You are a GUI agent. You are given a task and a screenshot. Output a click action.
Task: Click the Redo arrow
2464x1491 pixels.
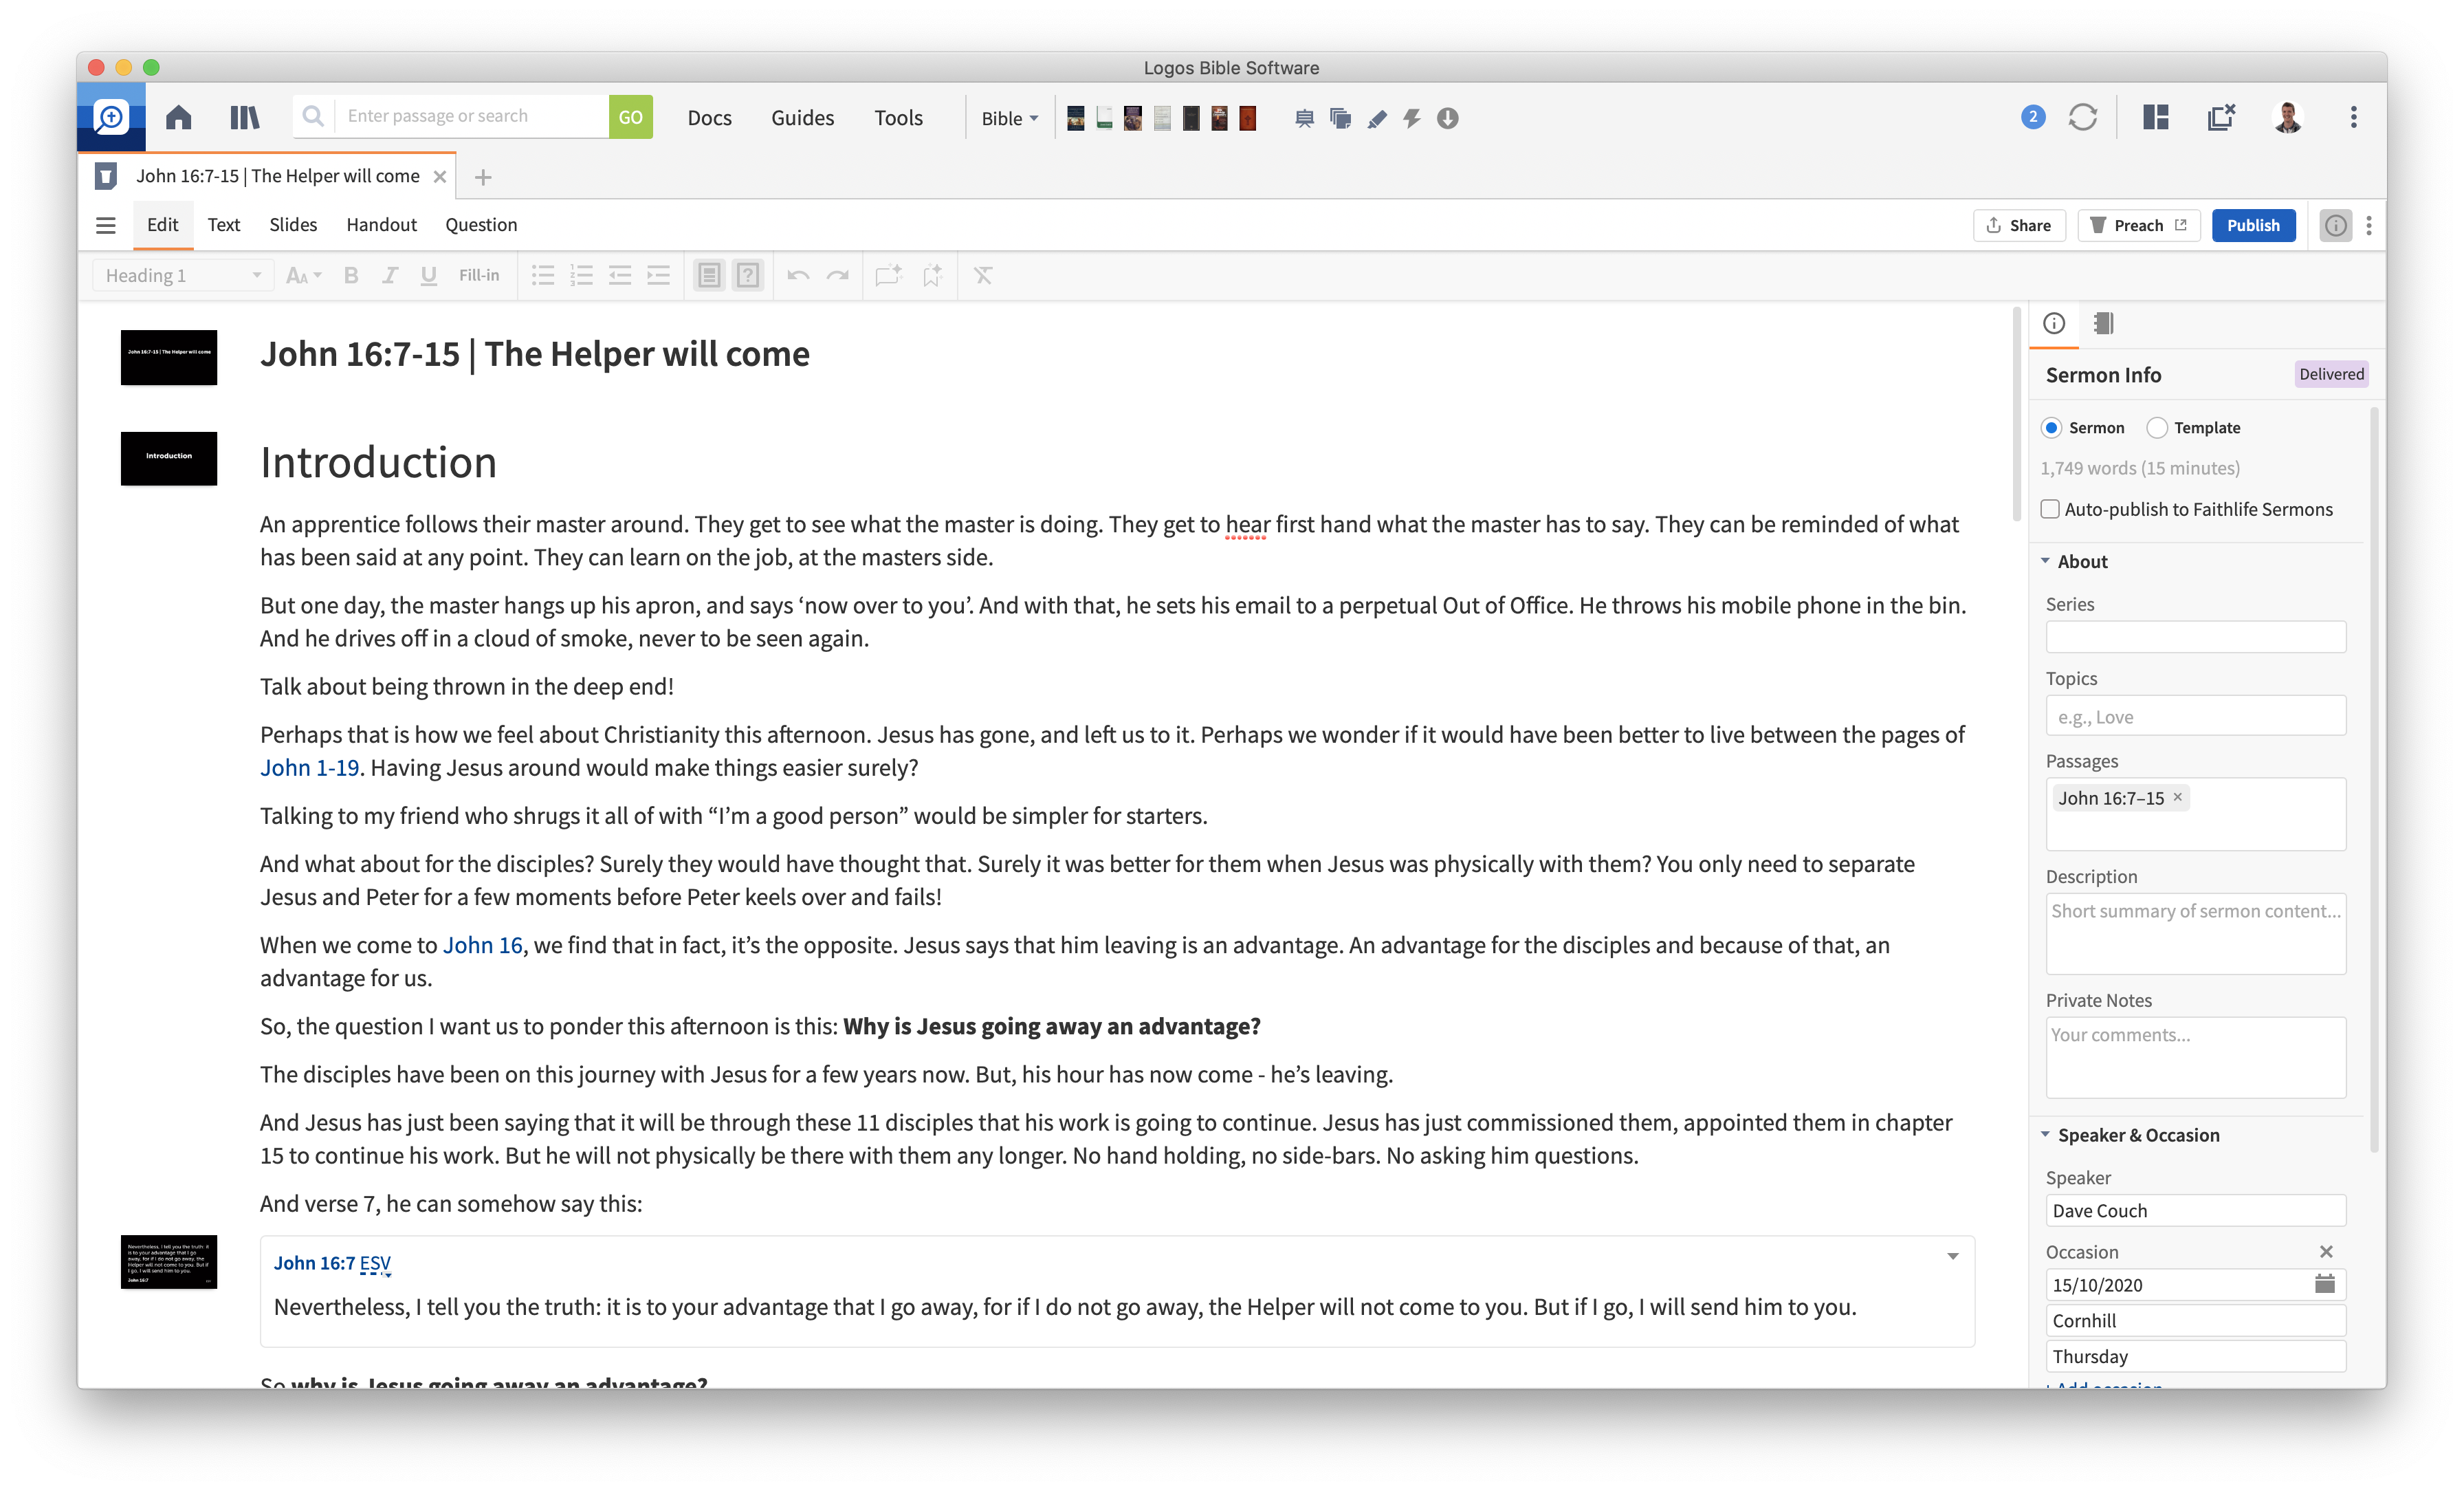pyautogui.click(x=837, y=275)
